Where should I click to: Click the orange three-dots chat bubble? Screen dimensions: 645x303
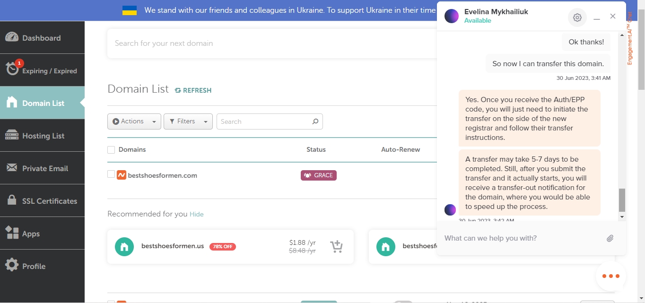[610, 276]
